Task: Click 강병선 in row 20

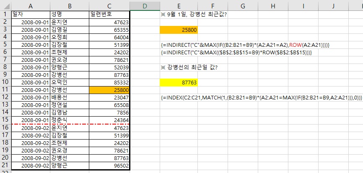Action: click(69, 158)
